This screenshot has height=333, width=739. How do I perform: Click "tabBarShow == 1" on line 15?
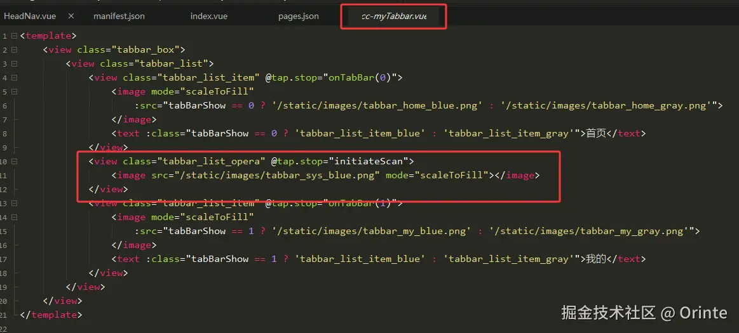pyautogui.click(x=211, y=231)
